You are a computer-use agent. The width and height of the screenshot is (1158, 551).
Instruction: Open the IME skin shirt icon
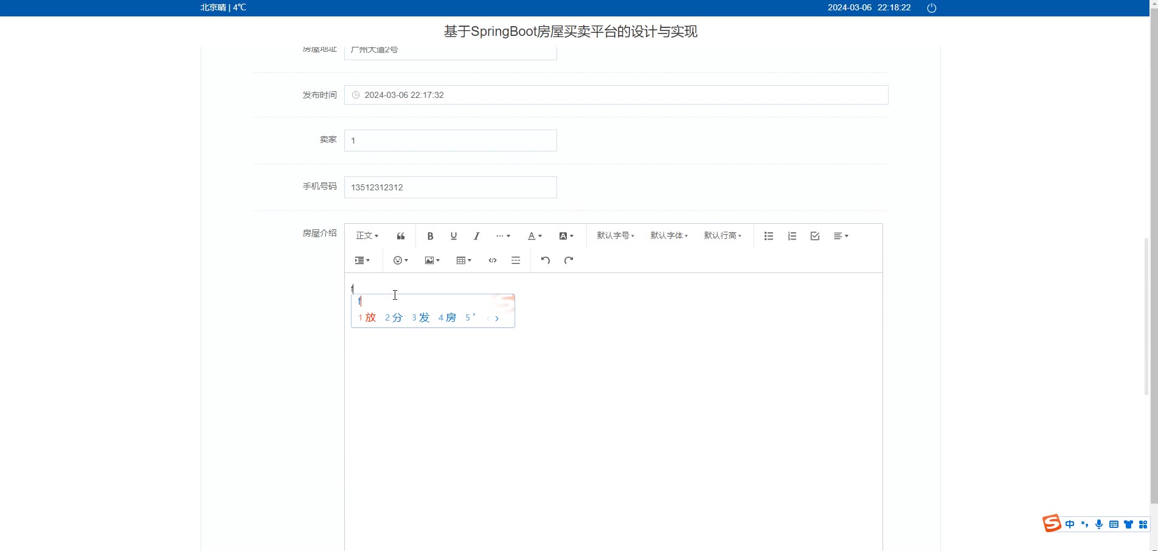point(1128,524)
